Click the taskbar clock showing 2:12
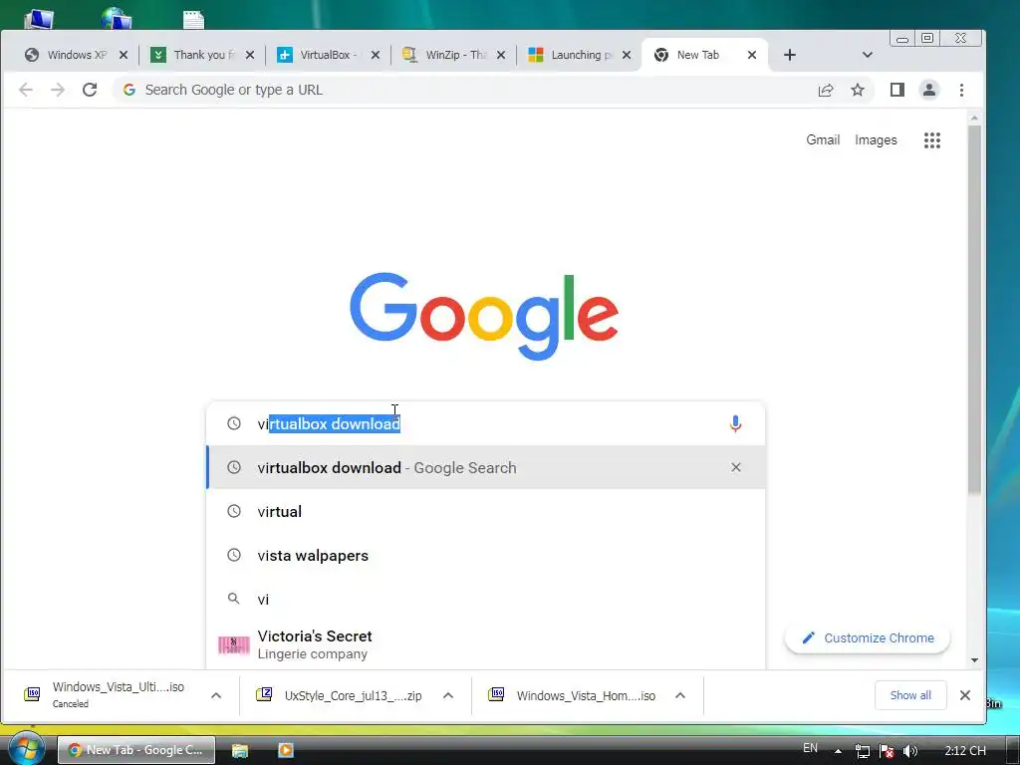The height and width of the screenshot is (765, 1020). coord(964,751)
